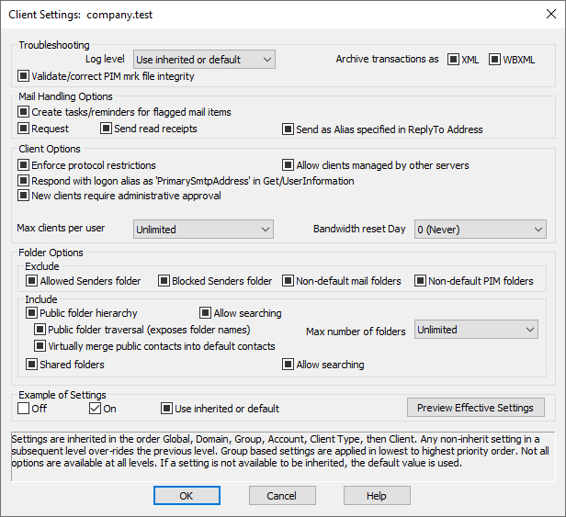Open Help for Client Settings
The height and width of the screenshot is (517, 566).
pos(377,495)
